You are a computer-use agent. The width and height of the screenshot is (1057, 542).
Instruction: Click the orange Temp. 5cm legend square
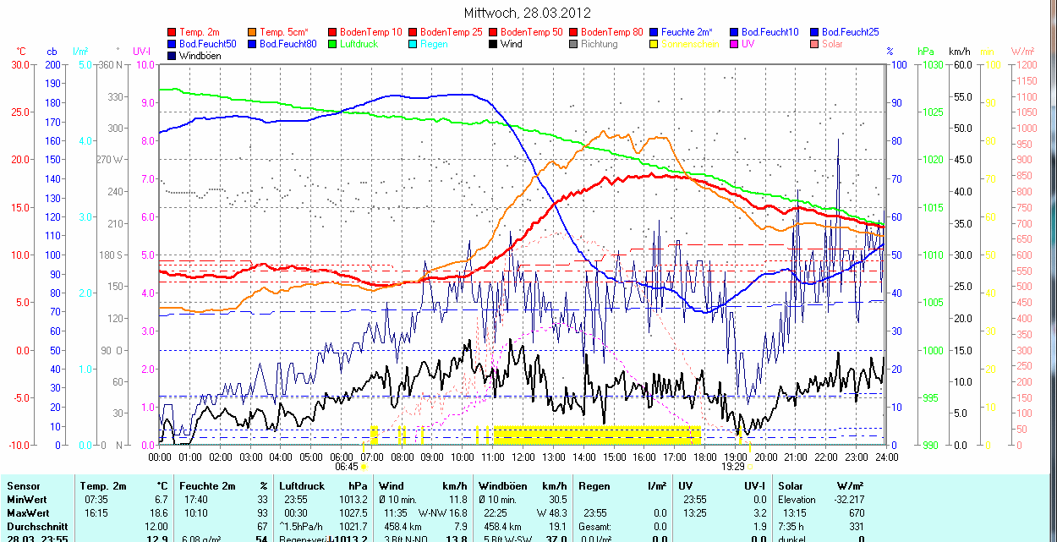pos(253,32)
